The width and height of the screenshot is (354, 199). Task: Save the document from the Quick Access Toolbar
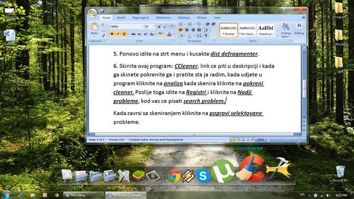pyautogui.click(x=102, y=11)
